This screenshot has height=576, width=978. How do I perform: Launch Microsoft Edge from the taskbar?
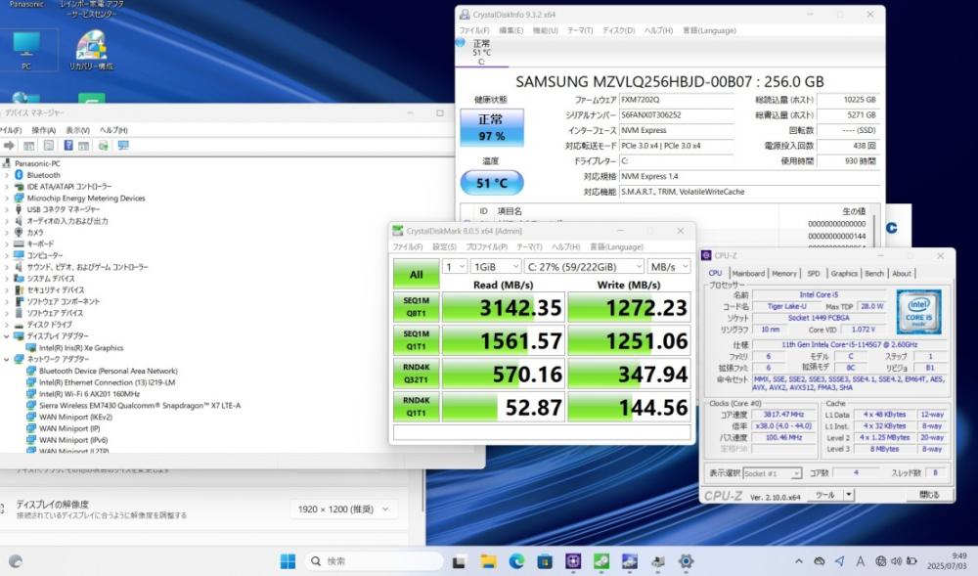point(515,561)
